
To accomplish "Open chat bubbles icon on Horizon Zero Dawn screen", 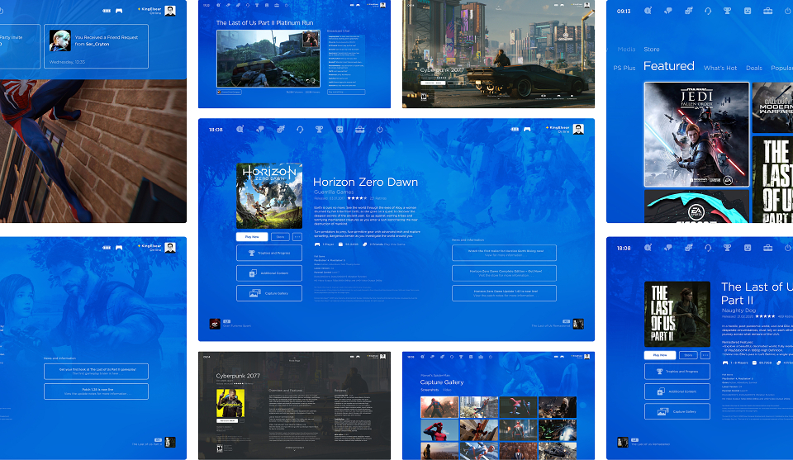I will [260, 130].
